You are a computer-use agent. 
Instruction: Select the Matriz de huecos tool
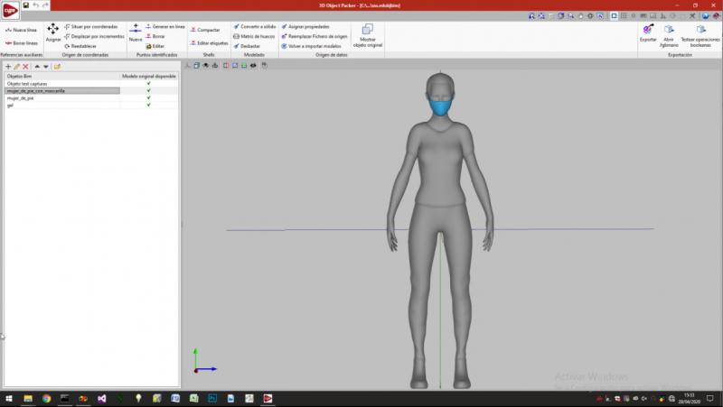pos(256,36)
